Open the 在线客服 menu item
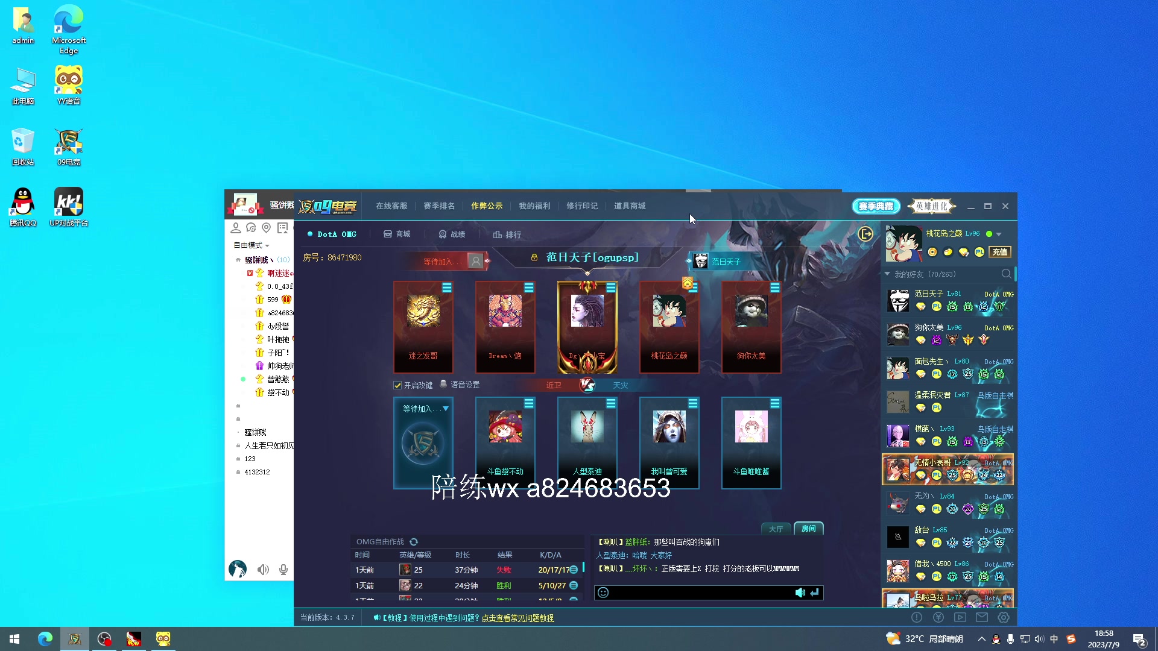 tap(391, 206)
